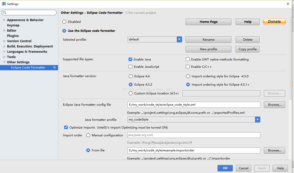Expand Build, Execution, Deployment node
Image resolution: width=294 pixels, height=173 pixels.
click(x=4, y=46)
